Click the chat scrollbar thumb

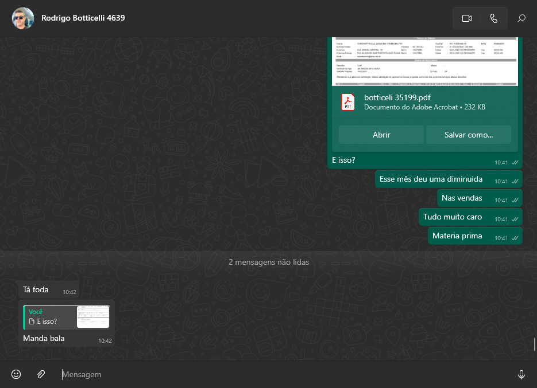click(534, 344)
